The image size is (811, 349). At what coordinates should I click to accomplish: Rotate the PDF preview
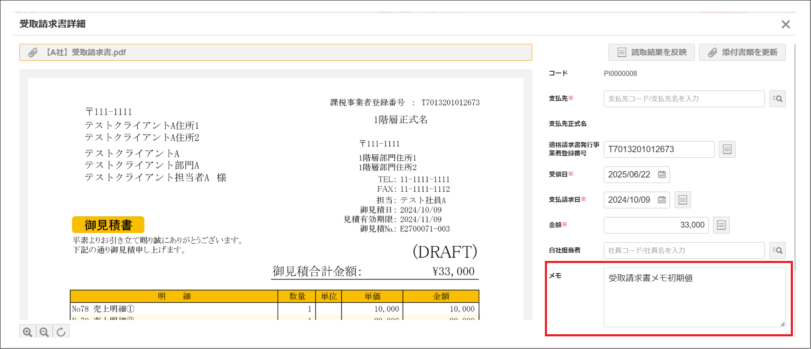(61, 332)
